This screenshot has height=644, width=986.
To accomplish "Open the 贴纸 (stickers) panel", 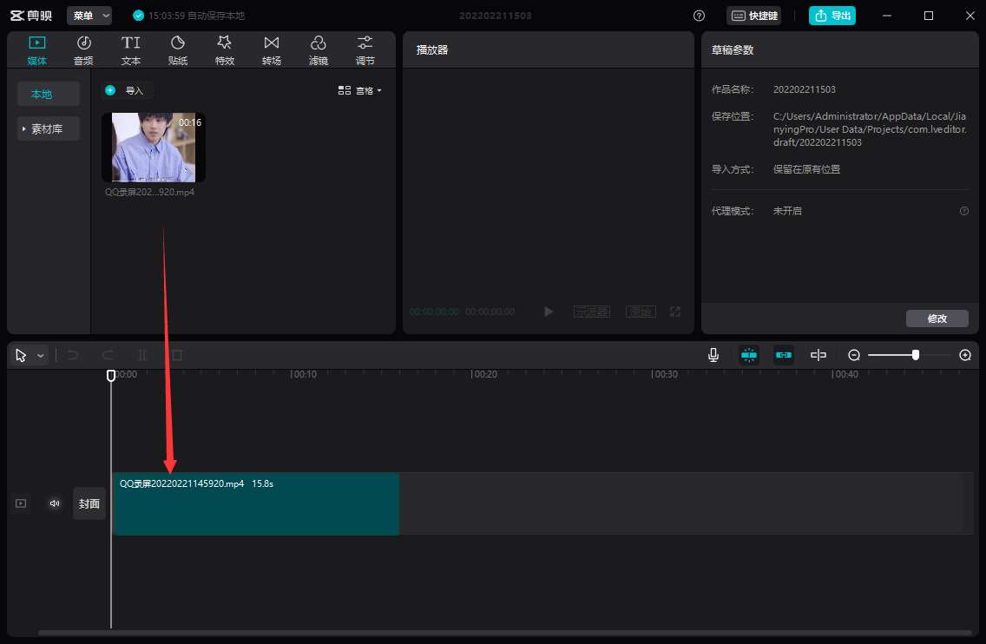I will pos(177,49).
